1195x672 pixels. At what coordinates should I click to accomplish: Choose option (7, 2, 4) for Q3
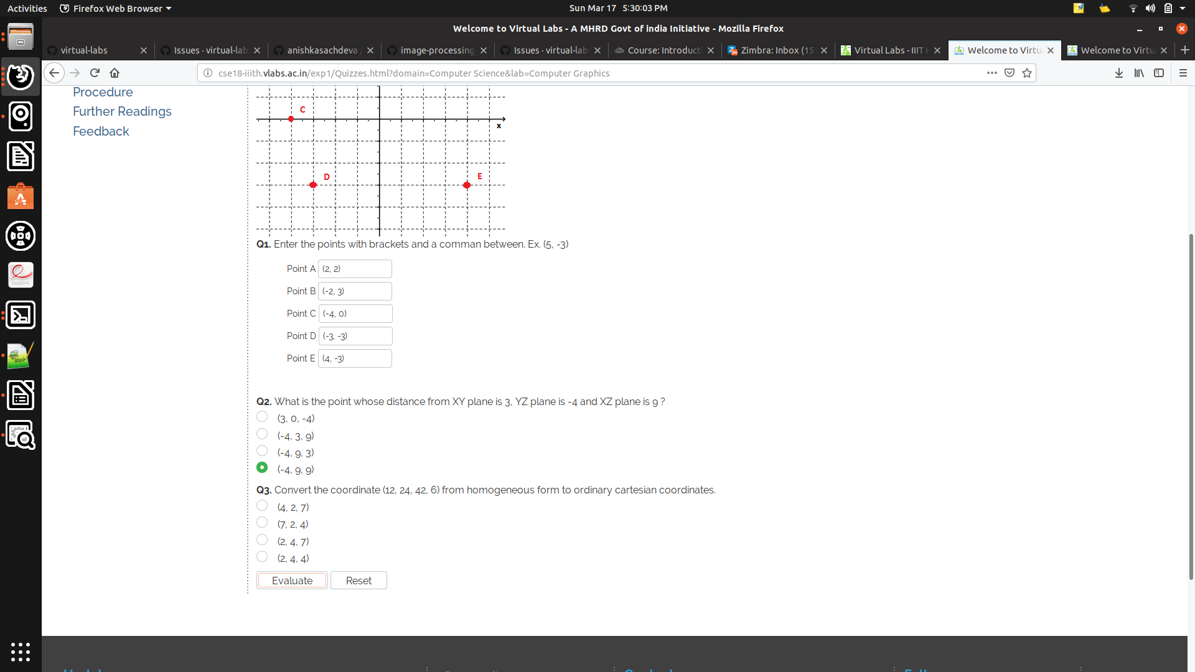coord(261,522)
